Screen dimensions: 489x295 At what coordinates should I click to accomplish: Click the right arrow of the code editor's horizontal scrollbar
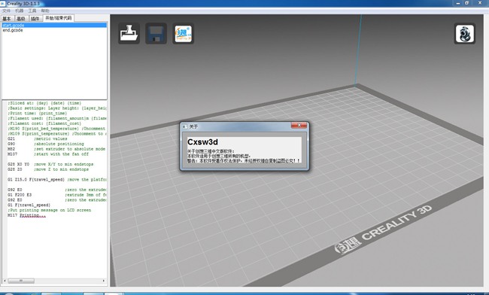coord(104,281)
